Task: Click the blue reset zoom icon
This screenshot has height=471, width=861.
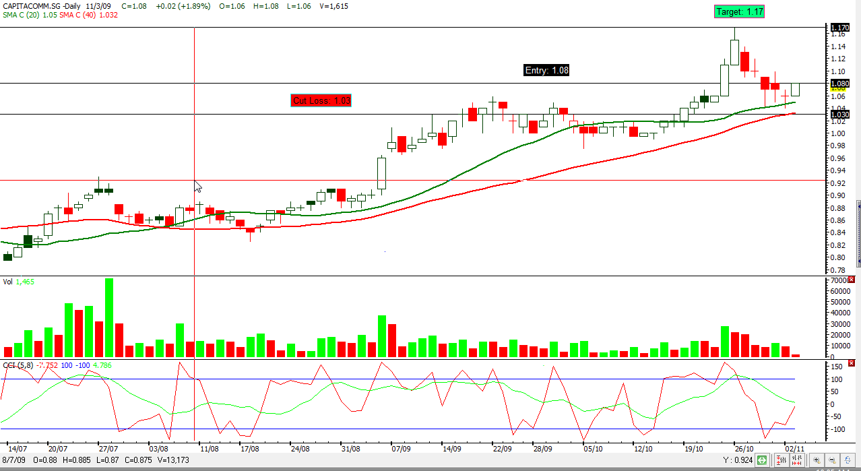Action: pos(848,460)
